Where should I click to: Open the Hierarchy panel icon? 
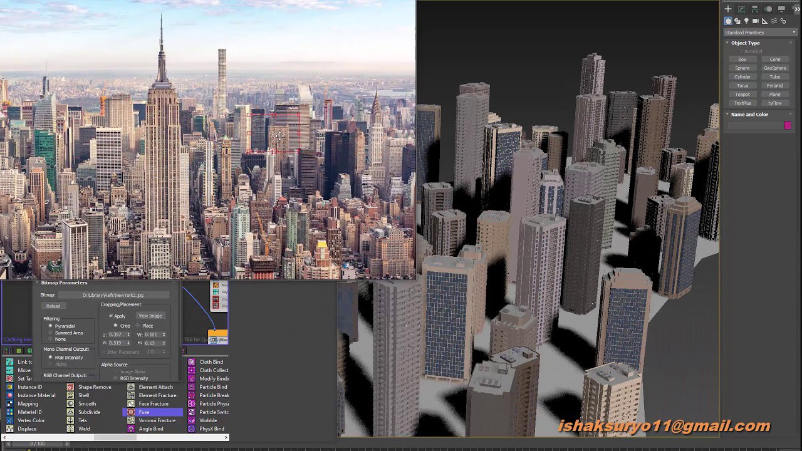(755, 9)
